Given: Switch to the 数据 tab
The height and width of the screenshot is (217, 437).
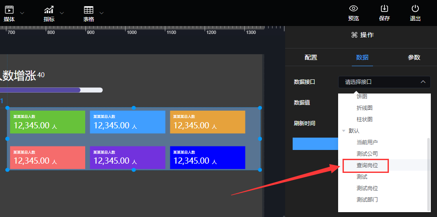Looking at the screenshot, I should [x=362, y=57].
